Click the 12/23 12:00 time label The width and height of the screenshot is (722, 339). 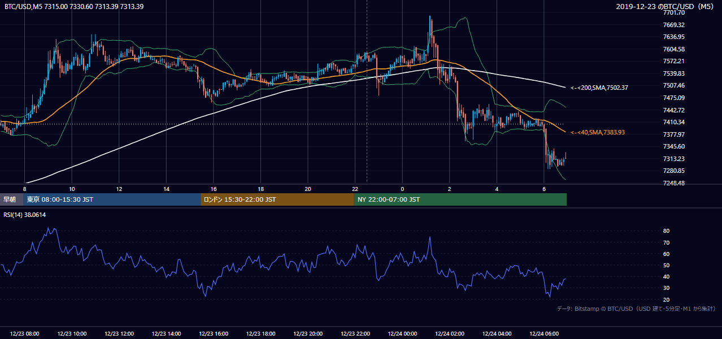coord(119,334)
